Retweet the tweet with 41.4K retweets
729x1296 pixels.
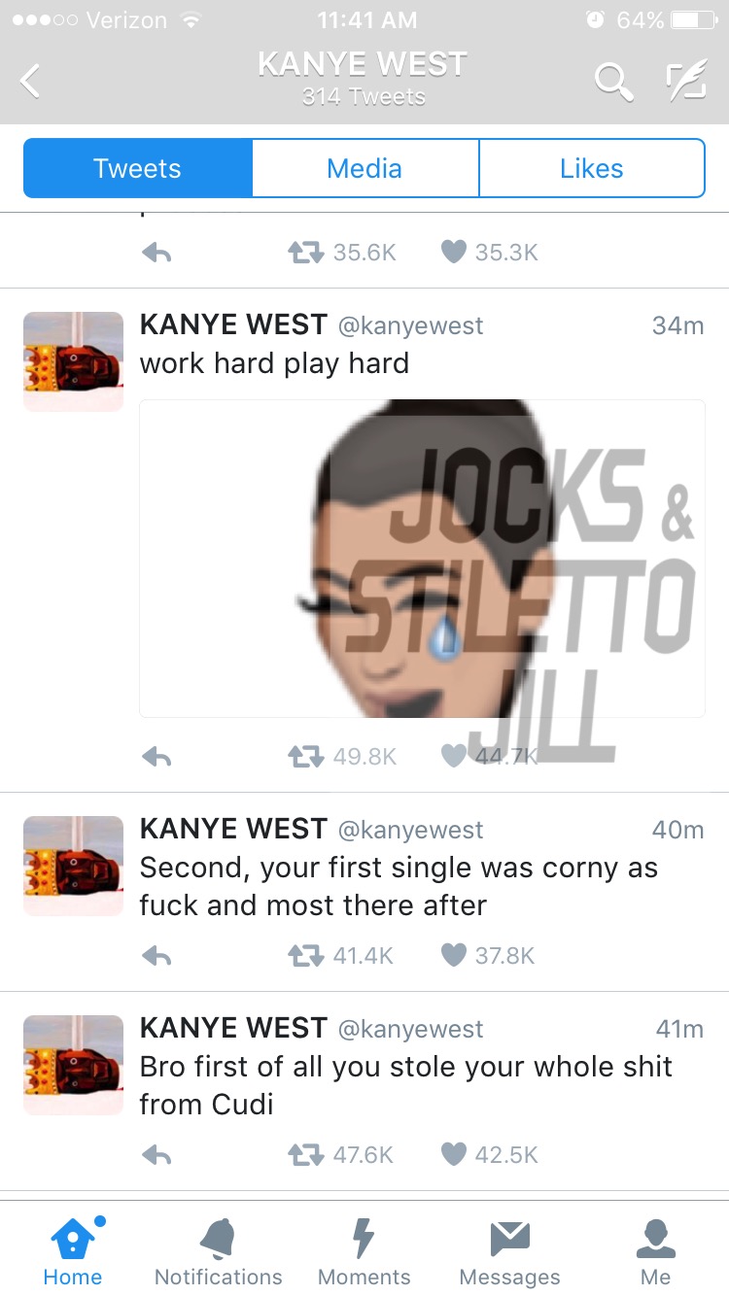(x=304, y=956)
